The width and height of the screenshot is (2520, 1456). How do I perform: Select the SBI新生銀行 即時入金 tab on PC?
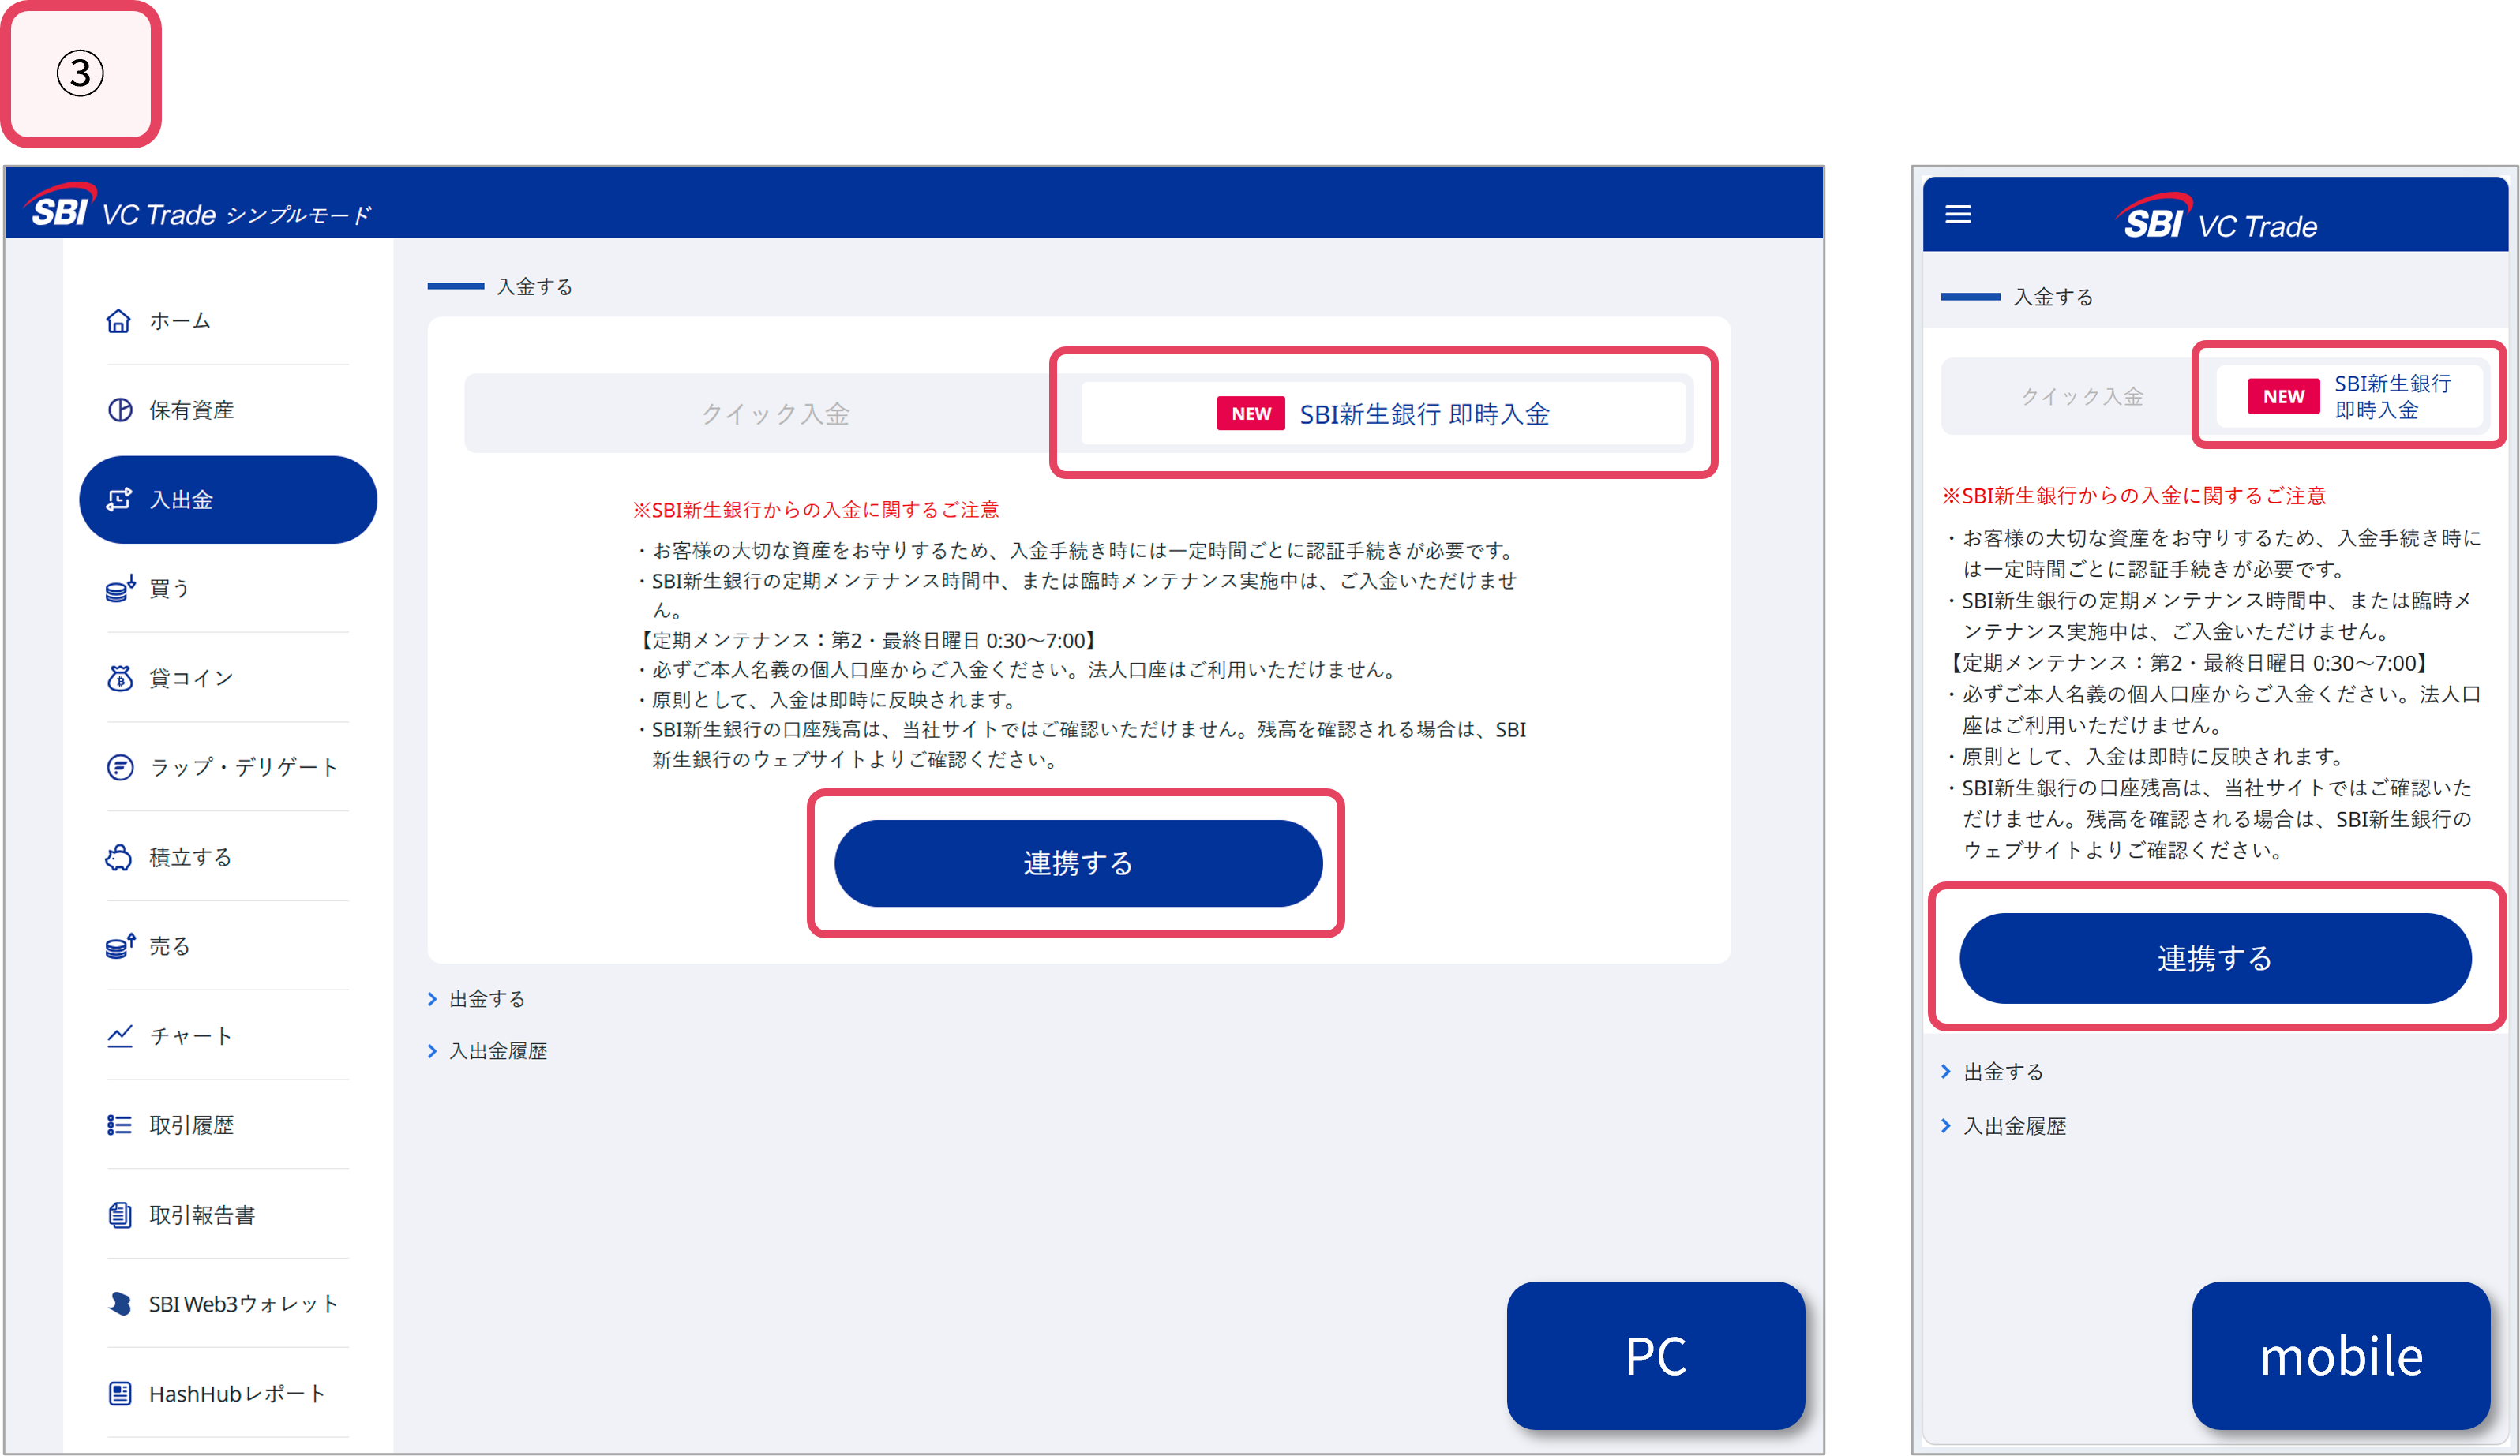pyautogui.click(x=1383, y=414)
